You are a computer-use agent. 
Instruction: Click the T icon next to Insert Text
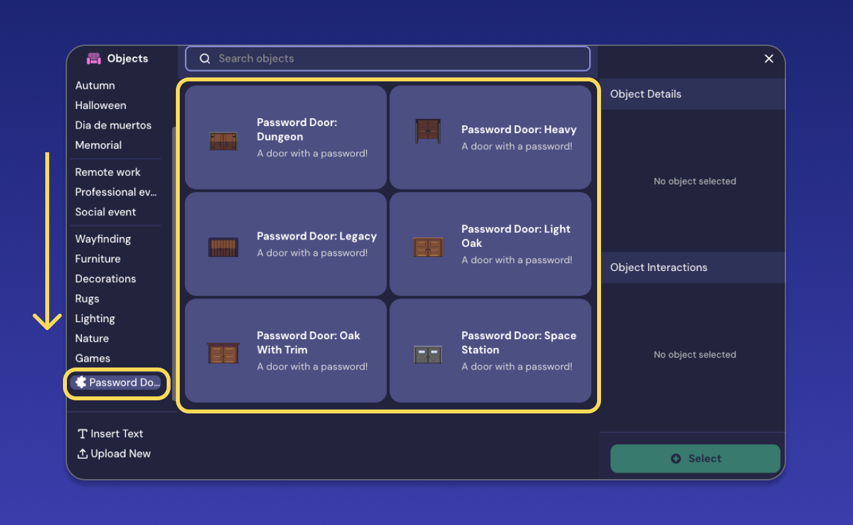pyautogui.click(x=82, y=434)
